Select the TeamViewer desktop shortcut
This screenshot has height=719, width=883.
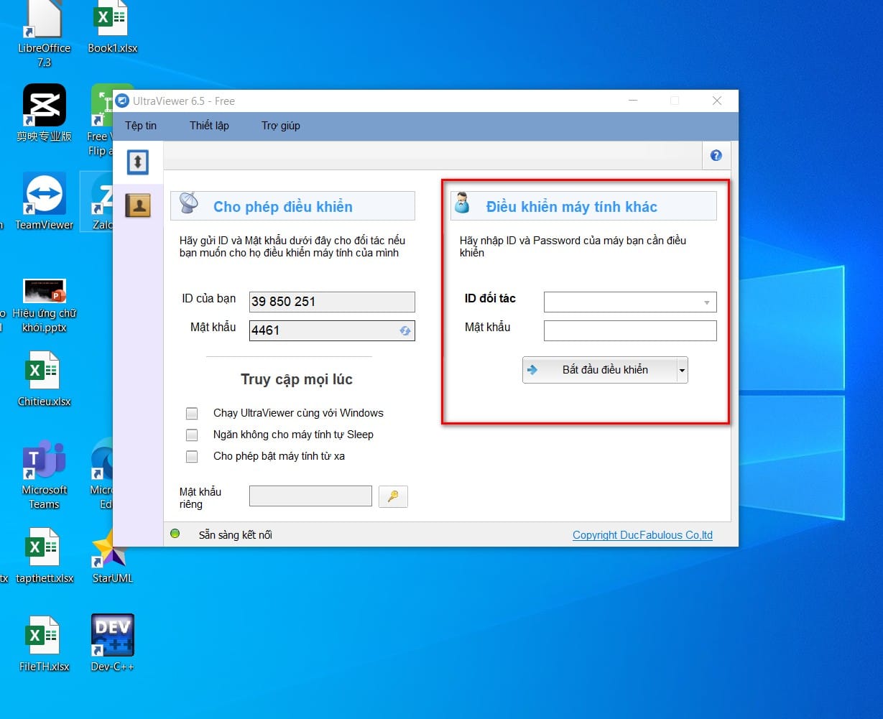pos(45,202)
